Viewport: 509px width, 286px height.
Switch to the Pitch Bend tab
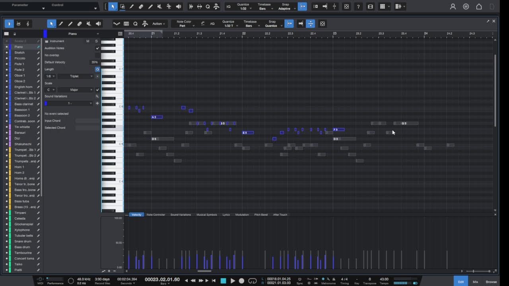coord(261,214)
